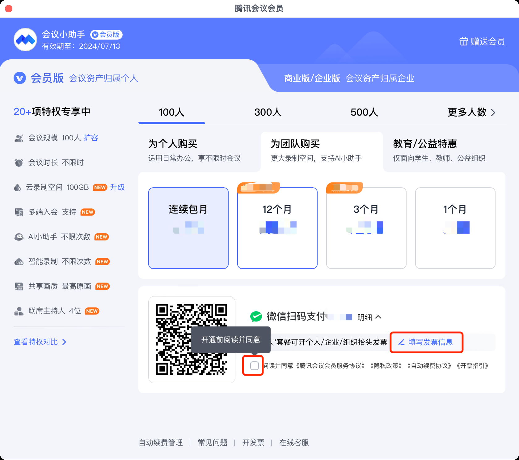This screenshot has width=519, height=460.
Task: Open 开发票 in footer
Action: [x=253, y=443]
